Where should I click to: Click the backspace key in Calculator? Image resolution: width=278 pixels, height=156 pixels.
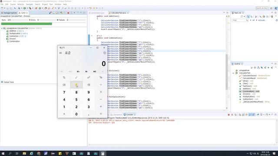point(89,85)
